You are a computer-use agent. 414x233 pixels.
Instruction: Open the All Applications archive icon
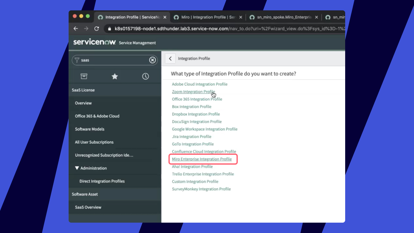[84, 76]
